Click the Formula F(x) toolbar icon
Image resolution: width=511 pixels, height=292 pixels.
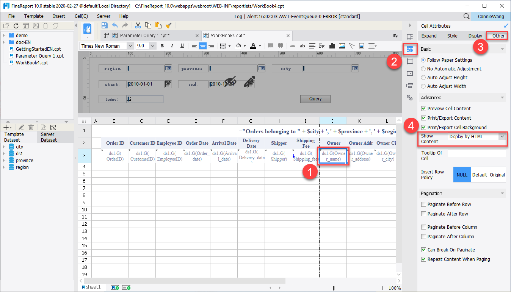coord(322,46)
